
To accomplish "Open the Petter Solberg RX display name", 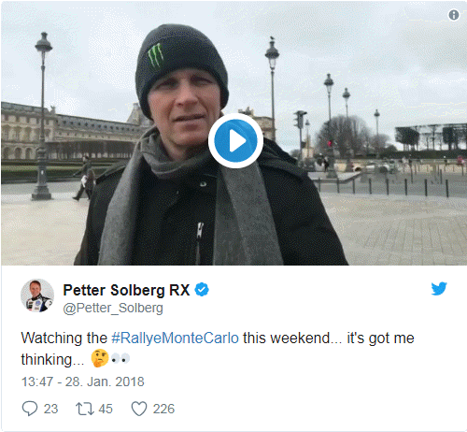I will click(126, 290).
